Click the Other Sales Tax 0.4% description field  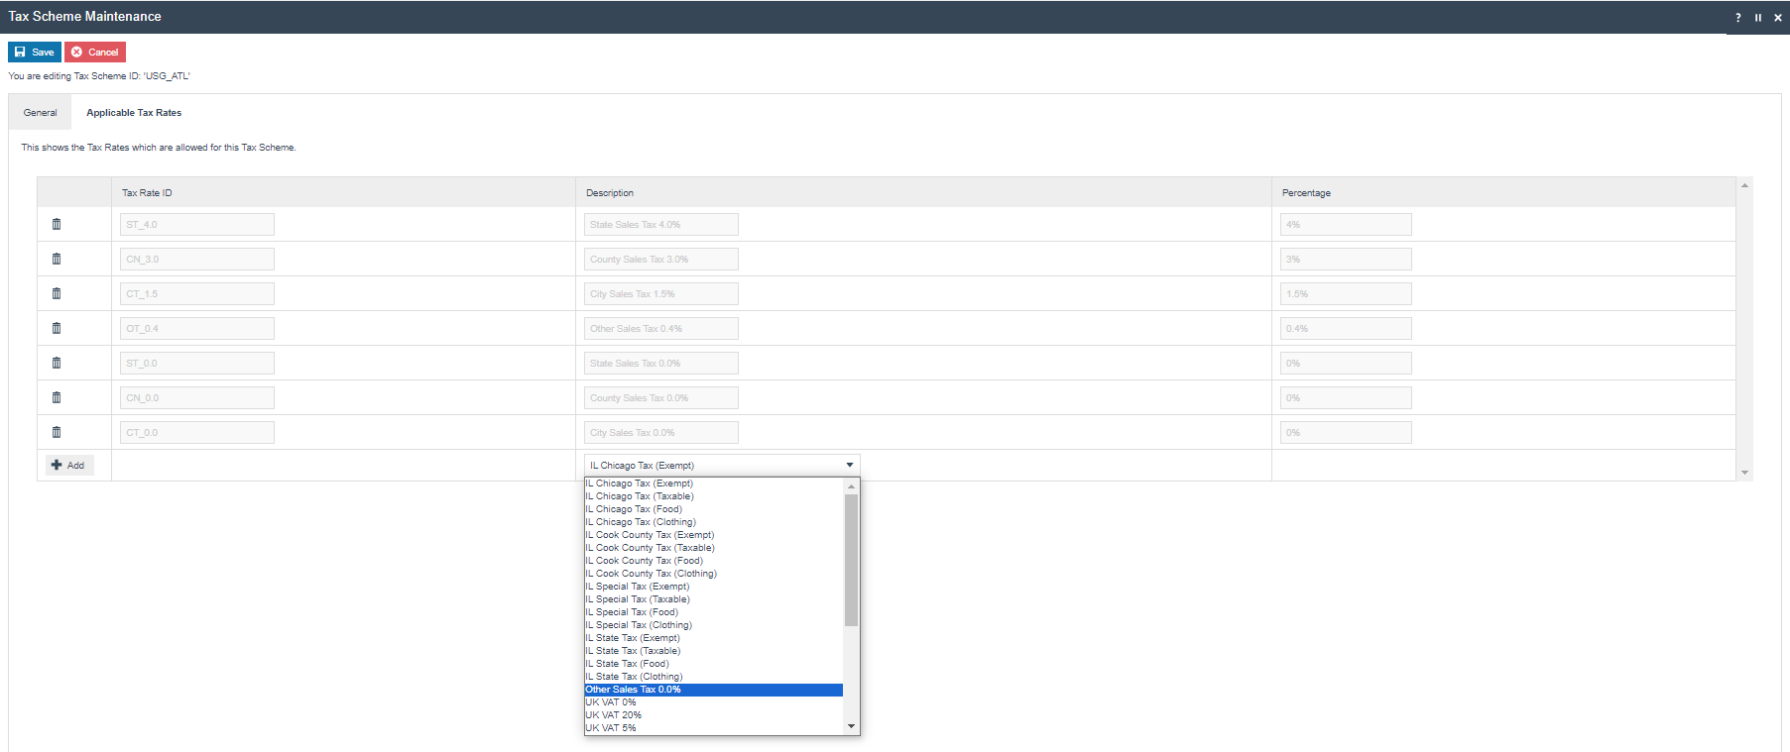tap(661, 329)
